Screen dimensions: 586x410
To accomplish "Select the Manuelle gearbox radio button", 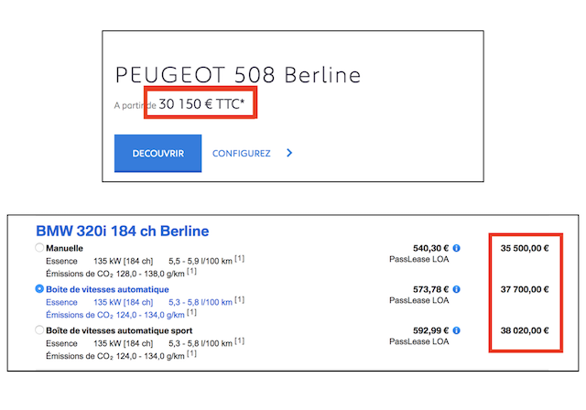I will [x=39, y=247].
